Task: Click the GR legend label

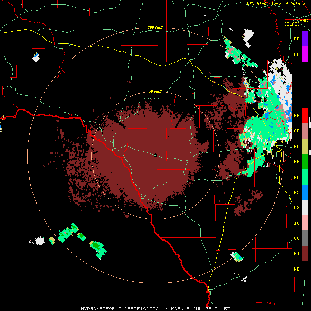Action: (297, 131)
